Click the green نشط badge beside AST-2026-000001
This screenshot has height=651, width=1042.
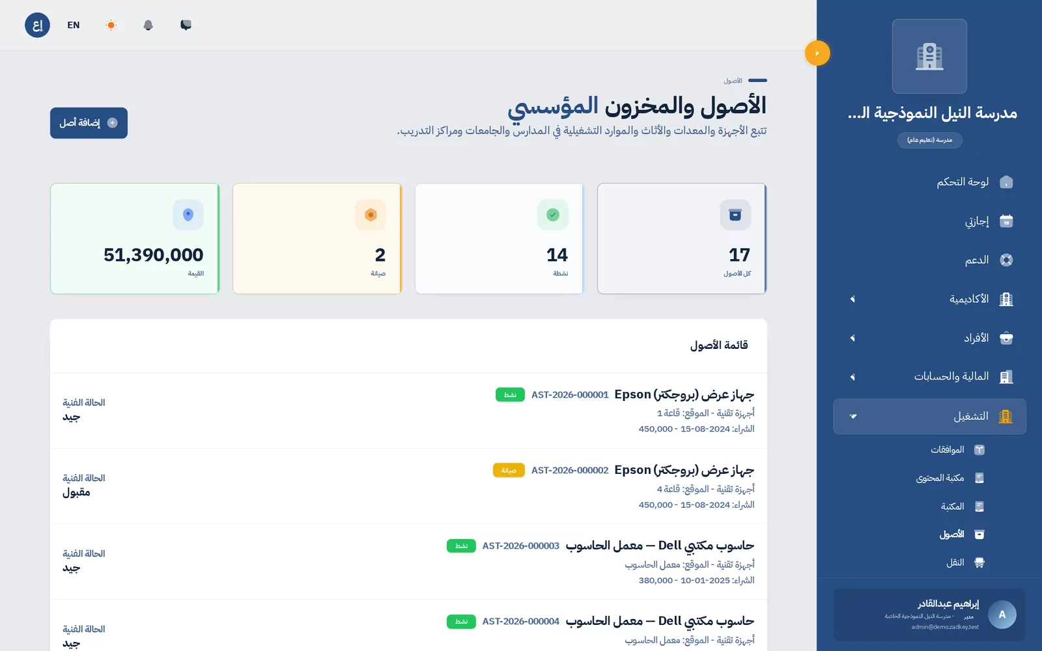tap(510, 395)
